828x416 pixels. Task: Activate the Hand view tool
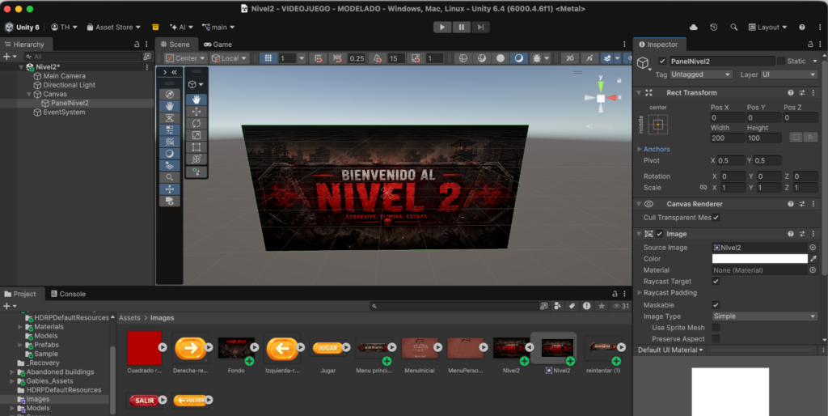click(196, 100)
